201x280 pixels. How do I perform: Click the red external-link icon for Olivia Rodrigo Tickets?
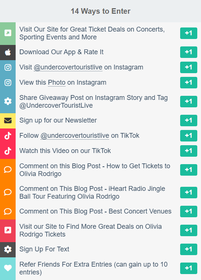pyautogui.click(x=8, y=230)
